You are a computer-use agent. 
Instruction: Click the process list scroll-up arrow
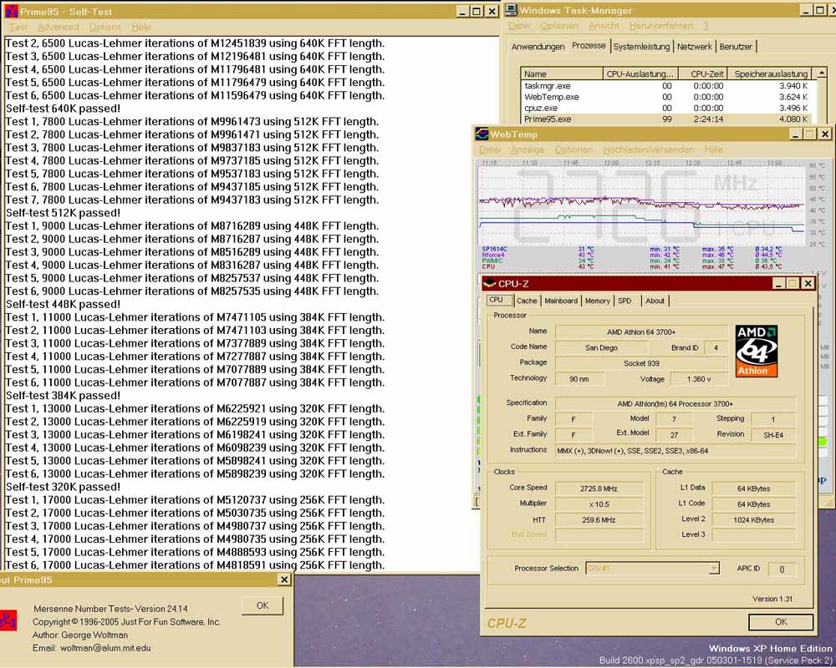821,73
